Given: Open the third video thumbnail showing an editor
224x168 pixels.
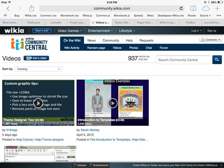Looking at the screenshot, I should pos(41,154).
